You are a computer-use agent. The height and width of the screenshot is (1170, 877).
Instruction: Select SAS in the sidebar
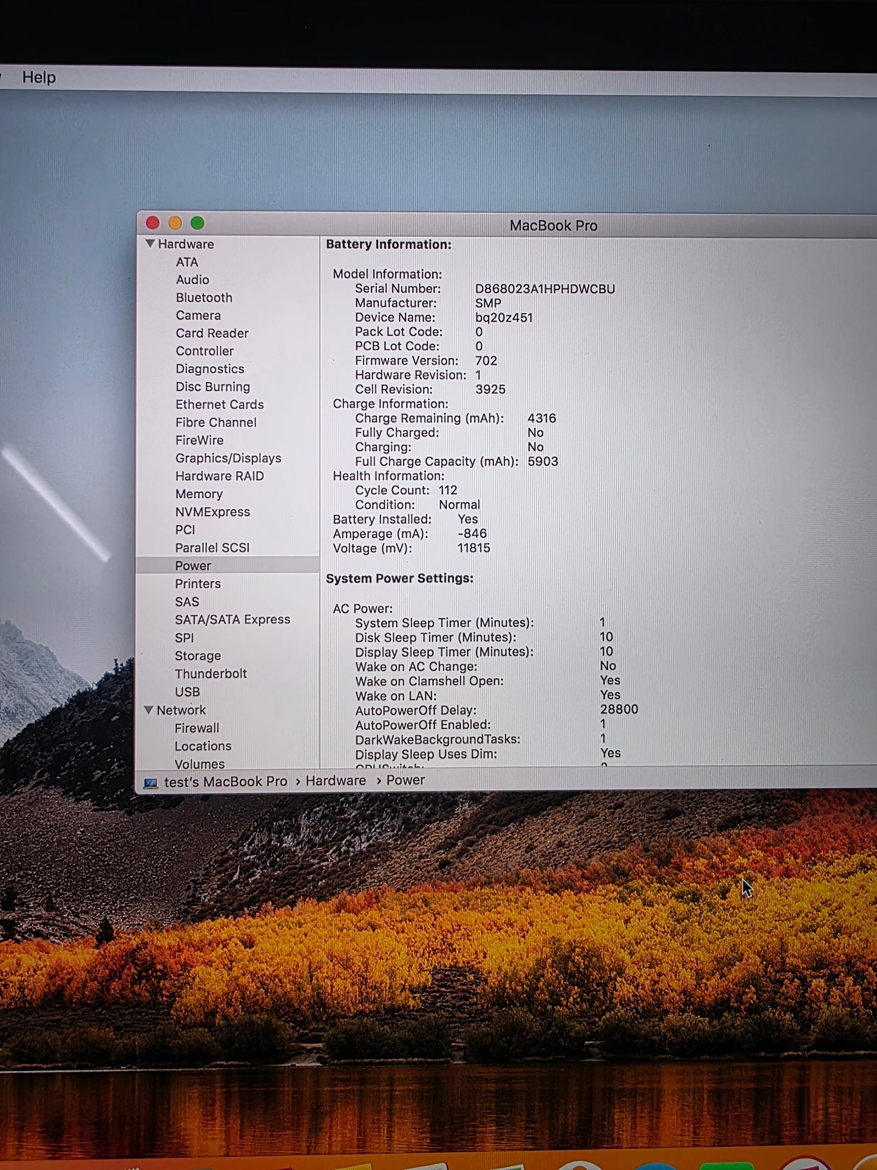[x=187, y=602]
